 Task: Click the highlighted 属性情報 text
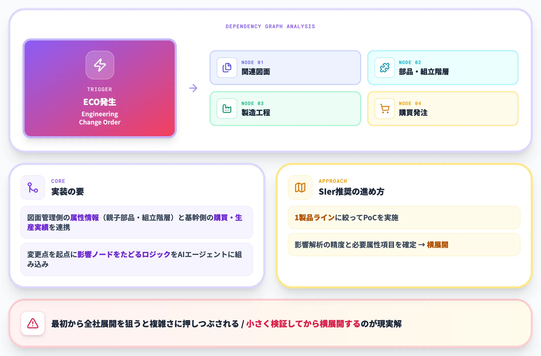(x=85, y=218)
